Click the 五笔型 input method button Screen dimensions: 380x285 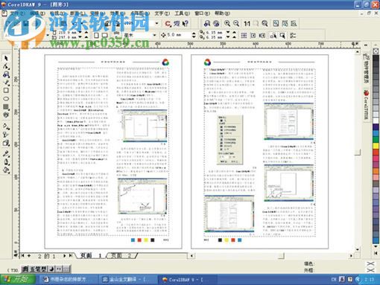pos(38,269)
